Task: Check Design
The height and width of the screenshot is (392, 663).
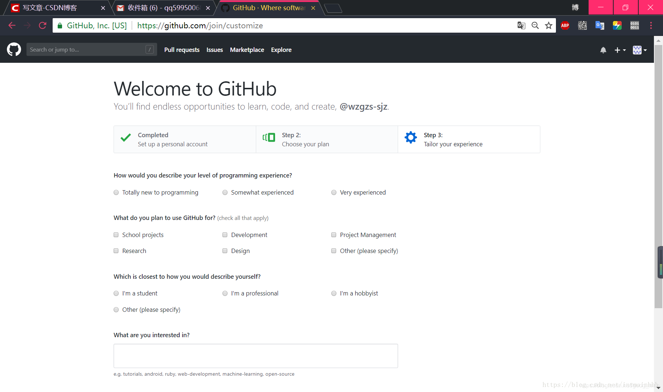Action: coord(225,251)
